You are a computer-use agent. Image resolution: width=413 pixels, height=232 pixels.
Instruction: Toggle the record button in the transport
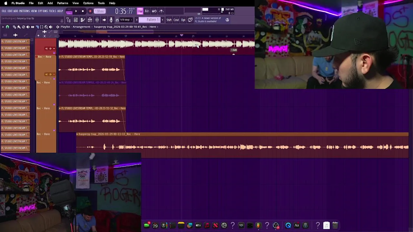point(90,11)
